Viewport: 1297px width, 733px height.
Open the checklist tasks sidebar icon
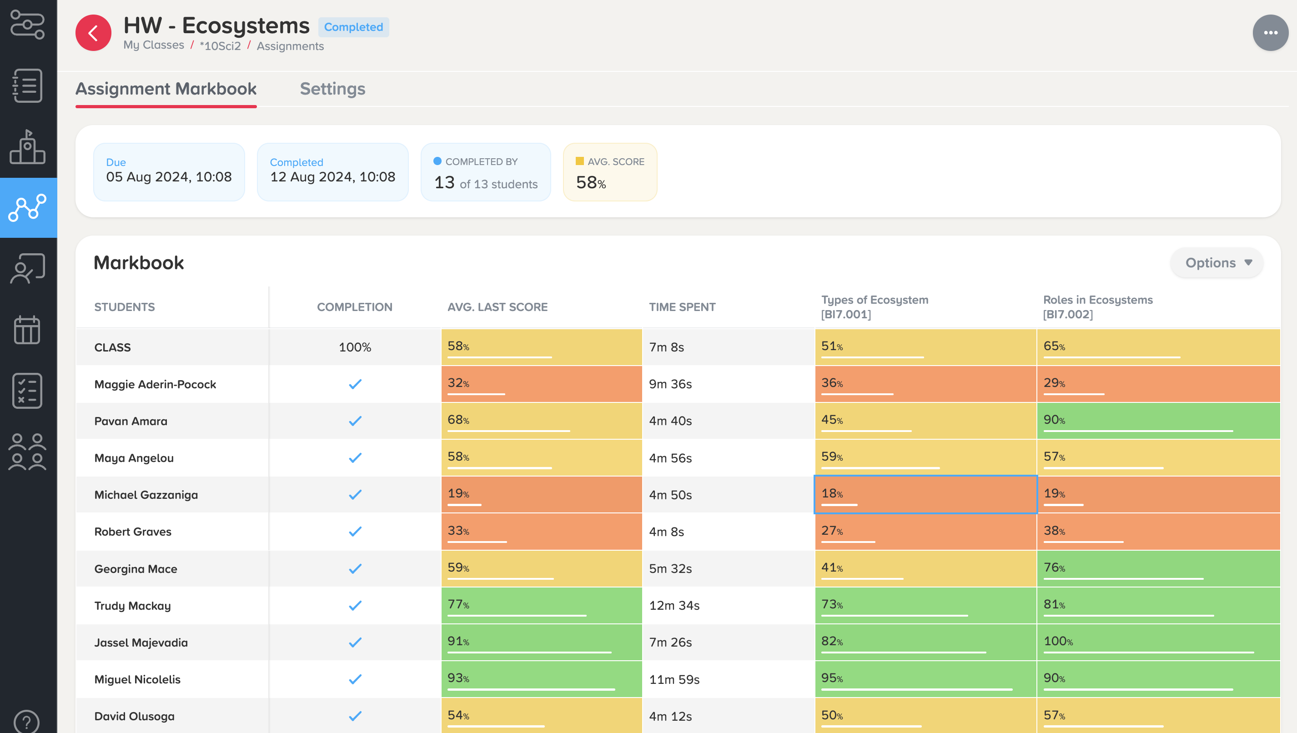point(28,391)
